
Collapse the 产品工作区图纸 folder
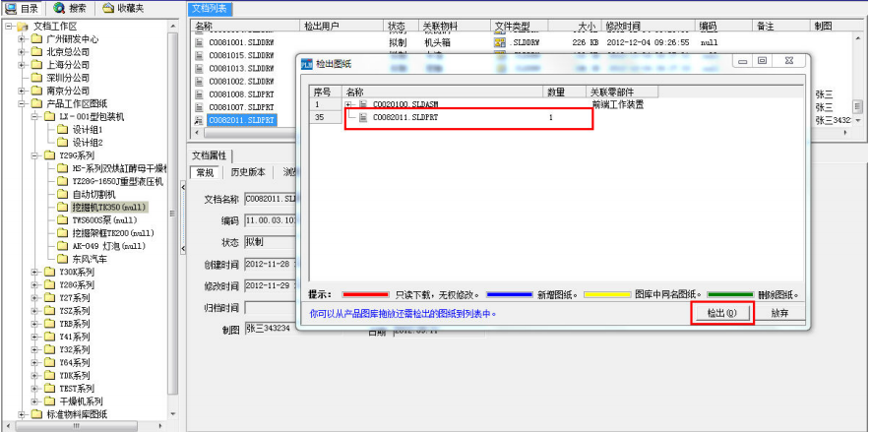click(x=22, y=103)
